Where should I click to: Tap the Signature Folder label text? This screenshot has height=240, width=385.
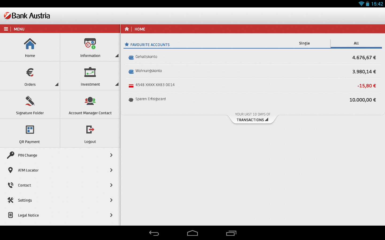tap(30, 113)
